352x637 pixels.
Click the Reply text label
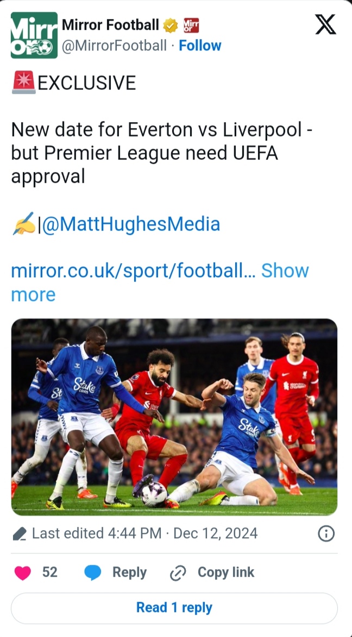[129, 572]
